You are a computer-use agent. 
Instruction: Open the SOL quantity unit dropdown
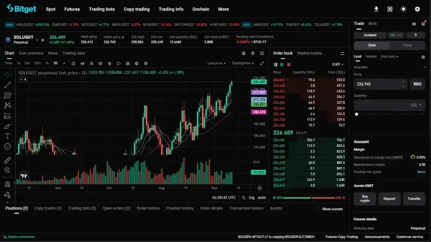pyautogui.click(x=415, y=105)
